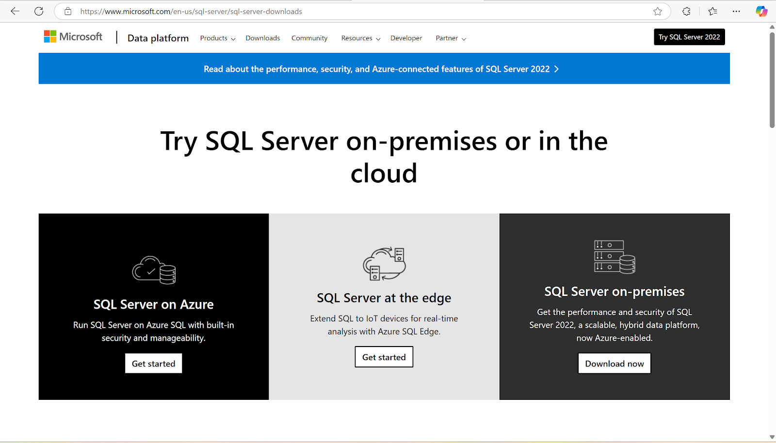This screenshot has height=443, width=776.
Task: Go to Data platform home link
Action: tap(158, 38)
